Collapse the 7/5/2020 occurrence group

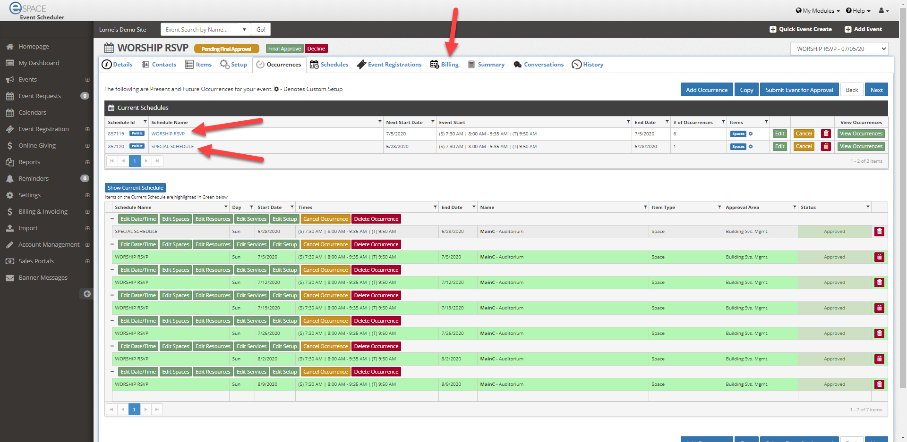point(112,244)
